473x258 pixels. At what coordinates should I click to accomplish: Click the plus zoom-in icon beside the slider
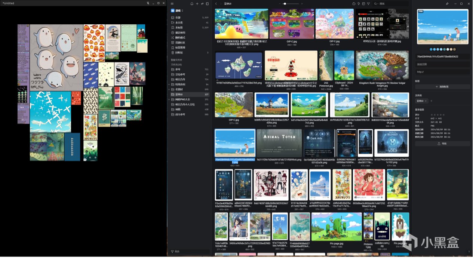pos(302,4)
